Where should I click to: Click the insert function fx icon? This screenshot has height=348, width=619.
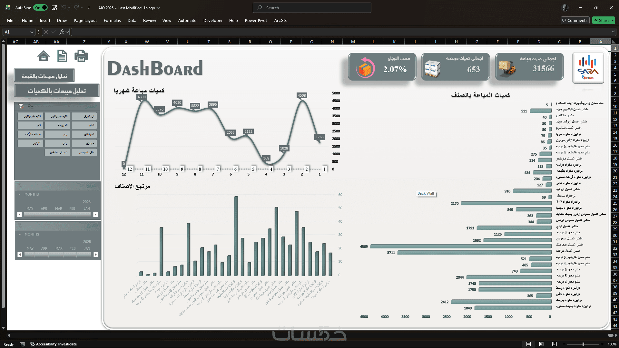pos(62,32)
